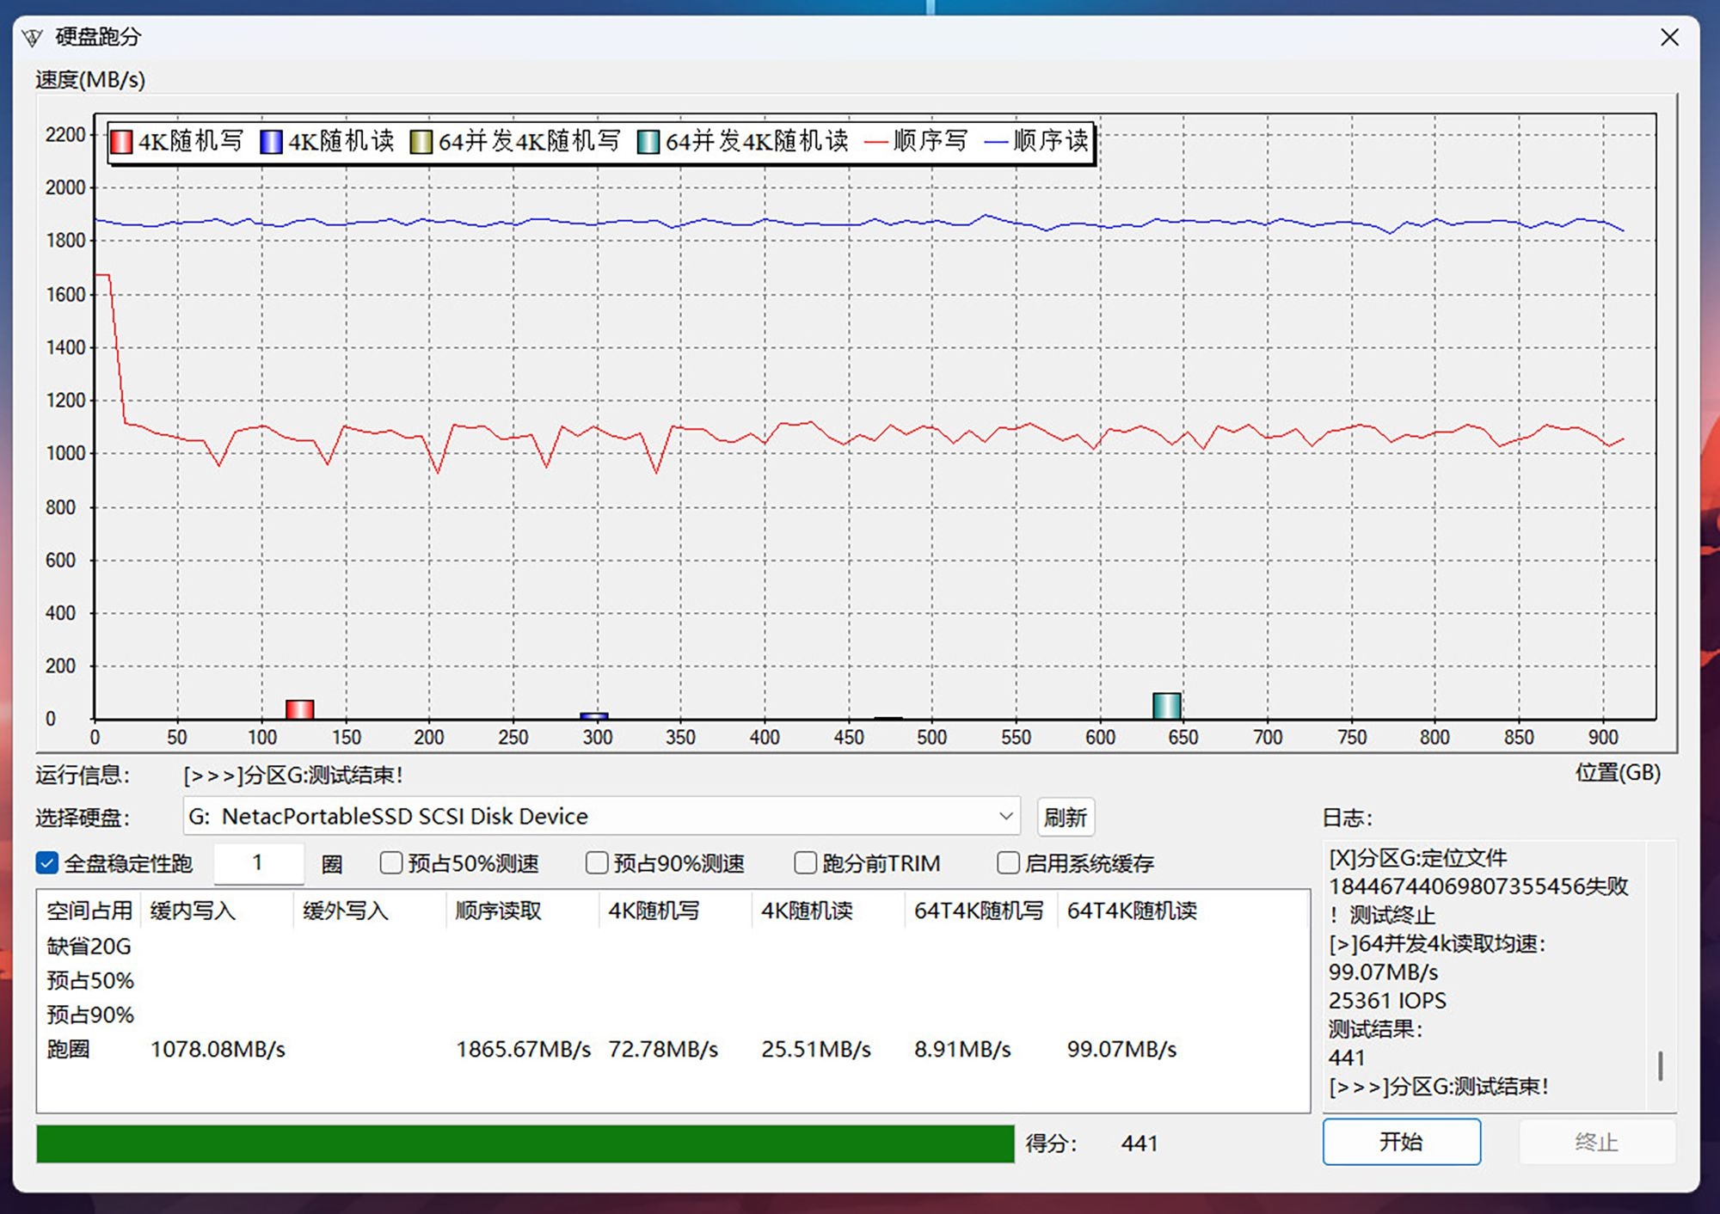This screenshot has width=1720, height=1214.
Task: Click the red 4K write bar in chart
Action: [x=299, y=709]
